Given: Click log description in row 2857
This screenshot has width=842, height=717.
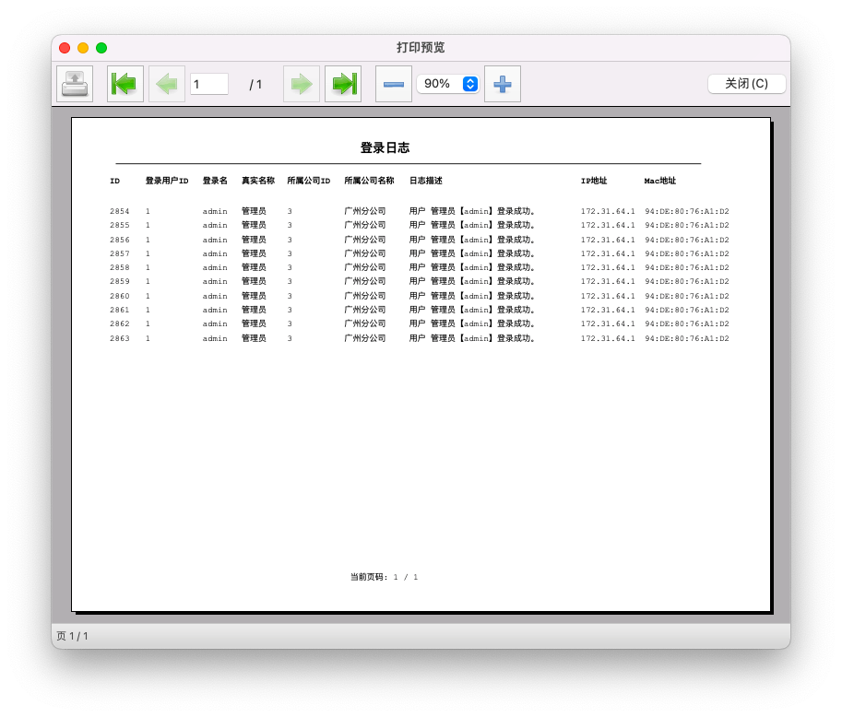Looking at the screenshot, I should pyautogui.click(x=472, y=253).
